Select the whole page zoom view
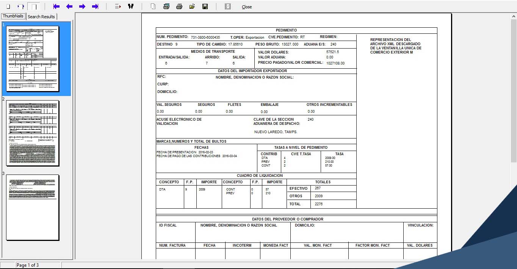Viewport: 517px width, 269px height. point(8,6)
